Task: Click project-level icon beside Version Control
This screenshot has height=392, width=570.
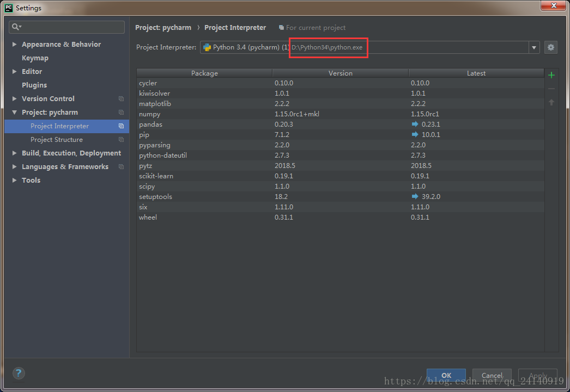Action: (121, 98)
